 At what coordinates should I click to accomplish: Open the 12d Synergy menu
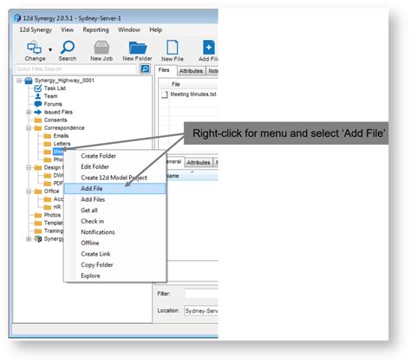click(x=36, y=29)
